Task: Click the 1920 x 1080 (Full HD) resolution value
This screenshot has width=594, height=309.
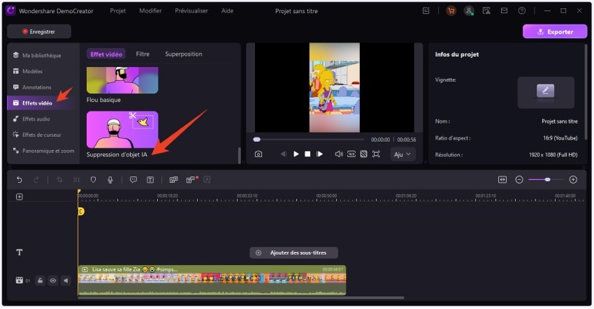Action: [x=553, y=155]
